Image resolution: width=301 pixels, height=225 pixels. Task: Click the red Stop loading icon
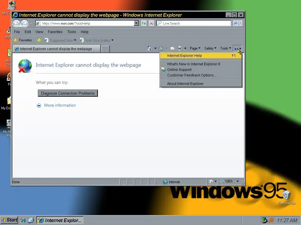151,23
